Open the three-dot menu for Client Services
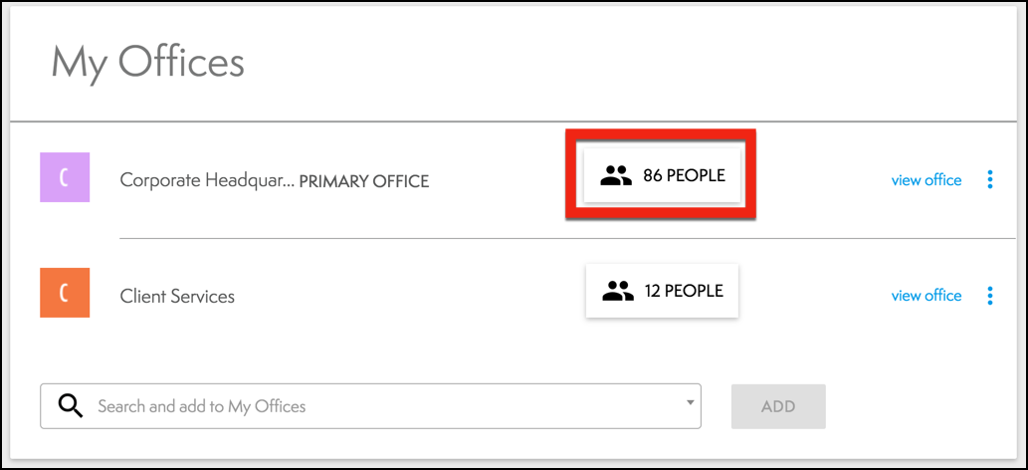Image resolution: width=1028 pixels, height=470 pixels. 990,296
